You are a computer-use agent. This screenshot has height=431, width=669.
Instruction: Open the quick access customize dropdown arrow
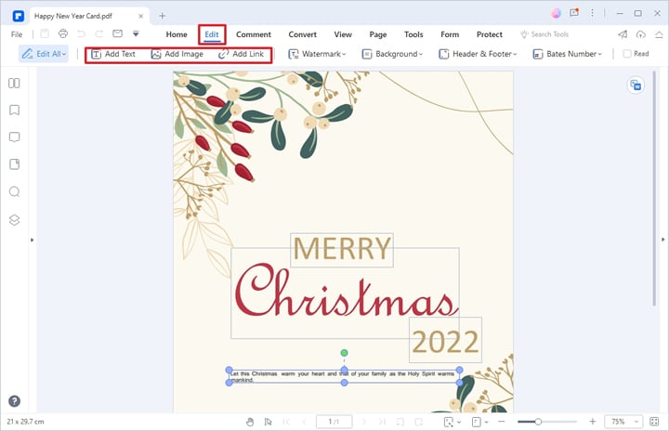(x=136, y=33)
